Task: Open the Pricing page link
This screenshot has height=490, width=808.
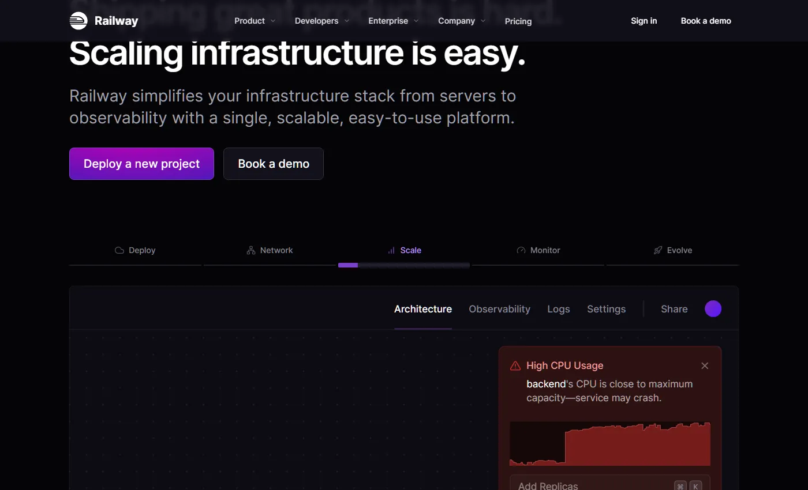Action: tap(518, 21)
